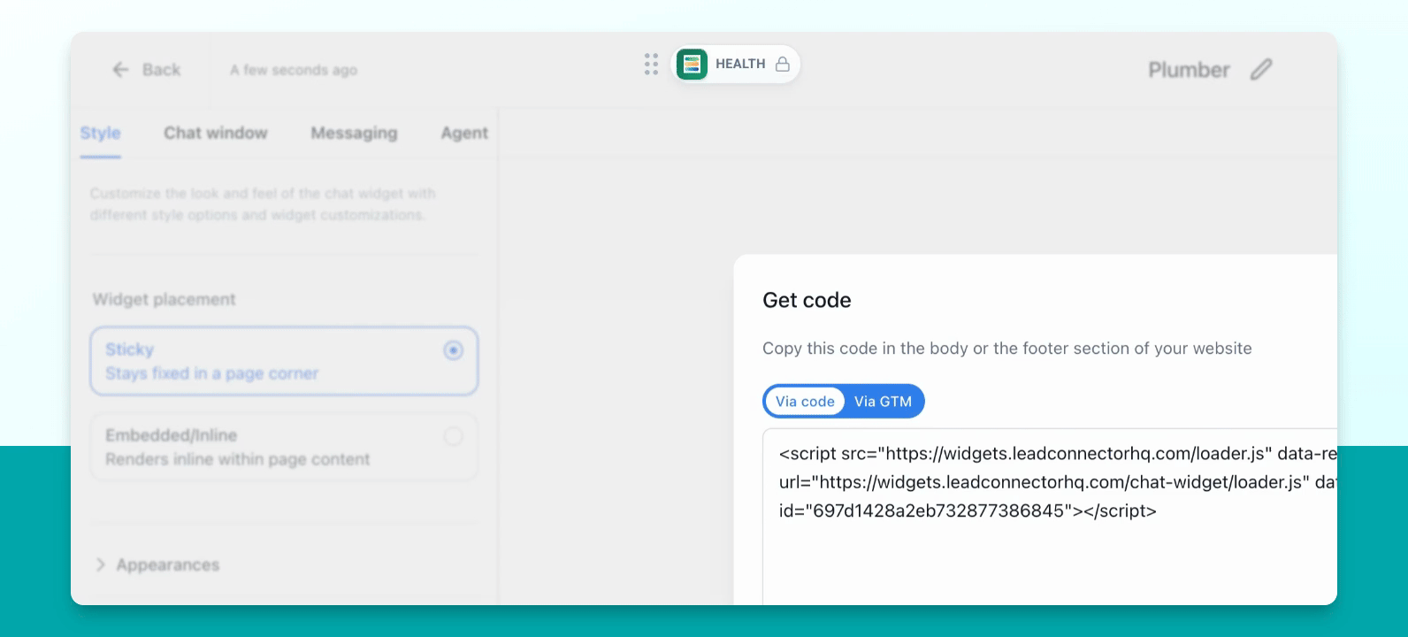Click the pencil icon next to Plumber
Viewport: 1408px width, 637px height.
[x=1262, y=70]
